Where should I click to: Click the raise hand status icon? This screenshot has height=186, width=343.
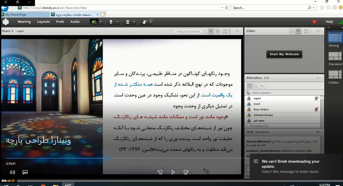(144, 22)
